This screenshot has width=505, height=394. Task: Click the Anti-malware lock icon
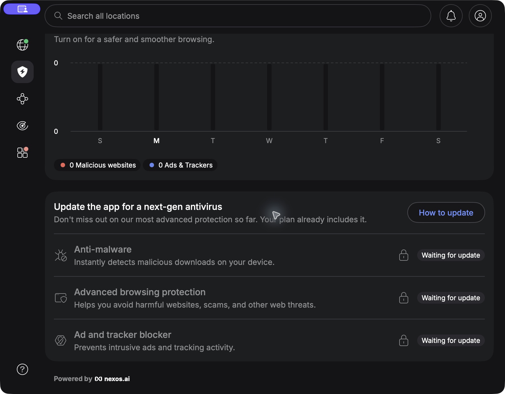pos(404,255)
